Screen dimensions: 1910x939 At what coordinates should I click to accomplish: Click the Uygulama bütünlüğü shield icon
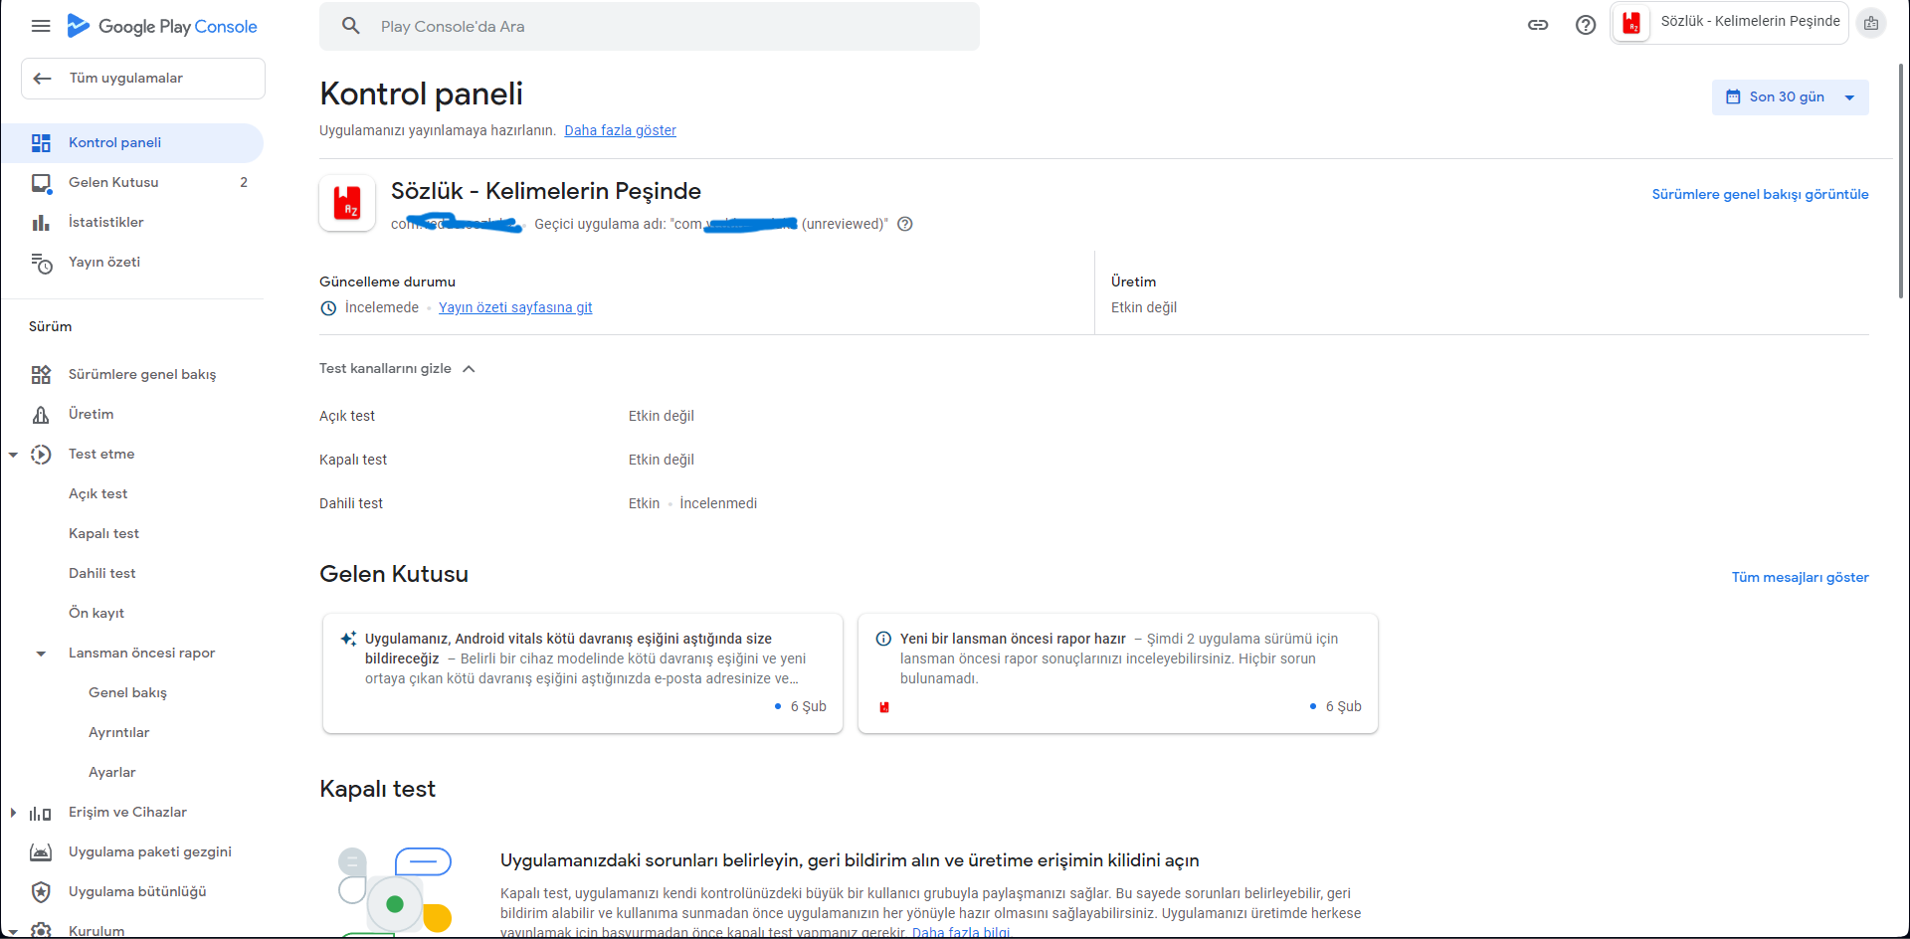click(41, 892)
